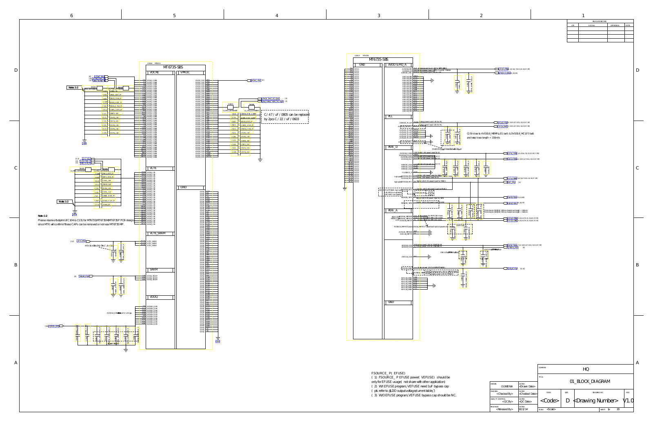This screenshot has width=653, height=422.
Task: Click the MT6735-SBS title above AVDD & MD_A
Action: click(379, 59)
